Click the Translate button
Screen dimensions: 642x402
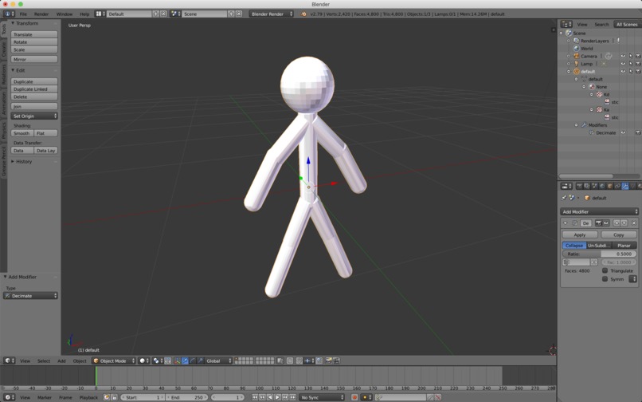[x=34, y=34]
